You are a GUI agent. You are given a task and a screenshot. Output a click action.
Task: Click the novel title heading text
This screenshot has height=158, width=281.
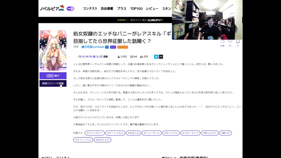tap(122, 37)
